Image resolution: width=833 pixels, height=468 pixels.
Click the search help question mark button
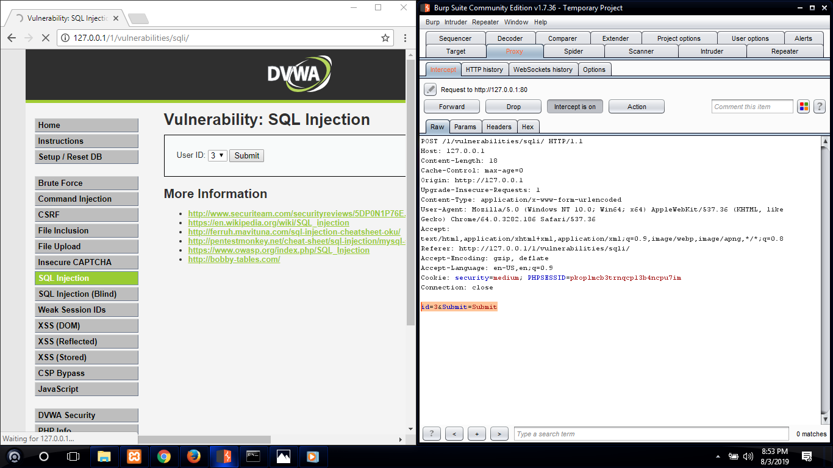coord(432,434)
